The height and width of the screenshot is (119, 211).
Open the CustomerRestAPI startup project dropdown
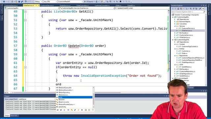(70, 2)
